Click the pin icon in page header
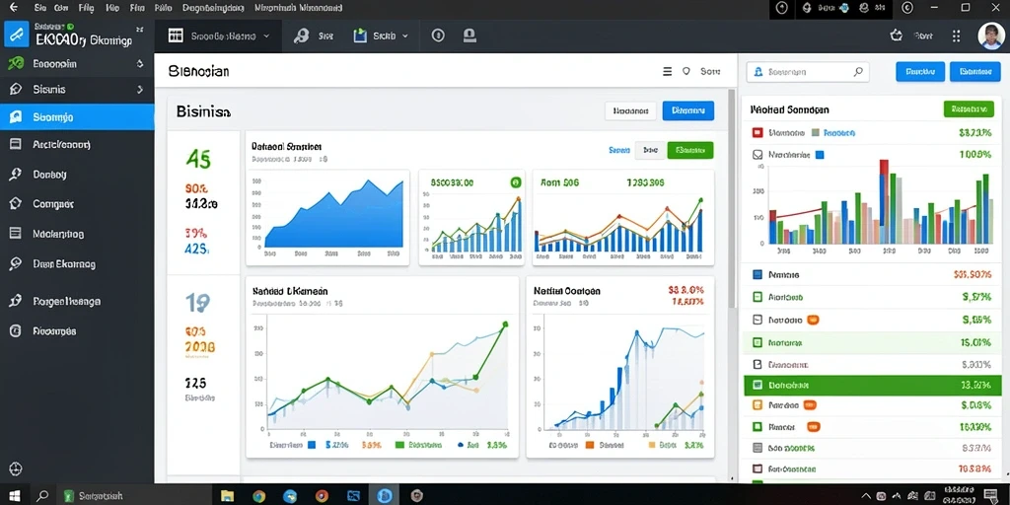This screenshot has height=505, width=1010. 686,71
